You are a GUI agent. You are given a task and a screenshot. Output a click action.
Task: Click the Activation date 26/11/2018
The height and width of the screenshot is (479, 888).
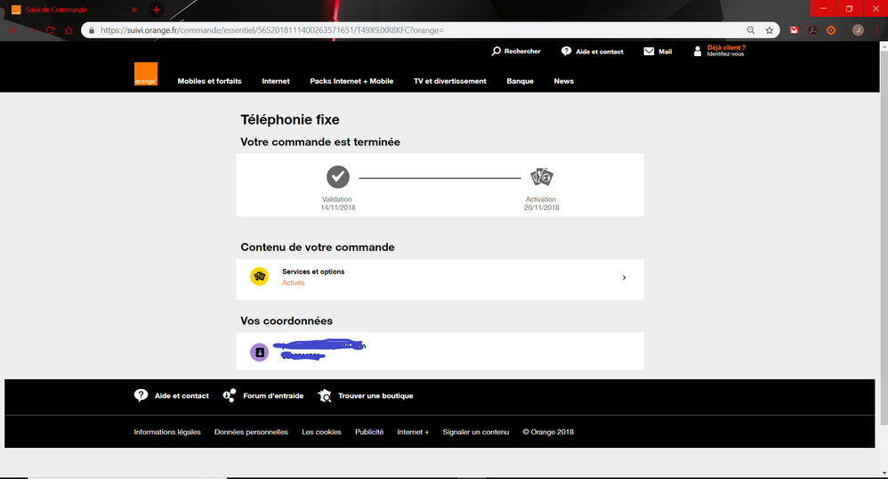(x=541, y=207)
